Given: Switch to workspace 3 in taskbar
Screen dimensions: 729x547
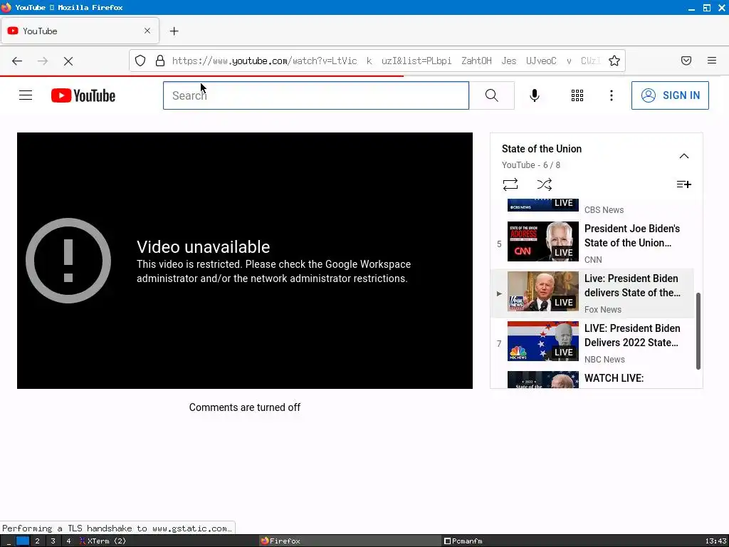Looking at the screenshot, I should [x=53, y=541].
